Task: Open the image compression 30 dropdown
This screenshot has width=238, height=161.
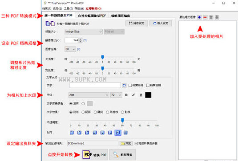Action: tap(70, 49)
